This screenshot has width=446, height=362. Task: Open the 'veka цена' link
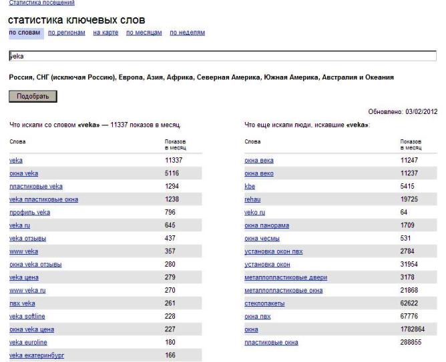(24, 277)
